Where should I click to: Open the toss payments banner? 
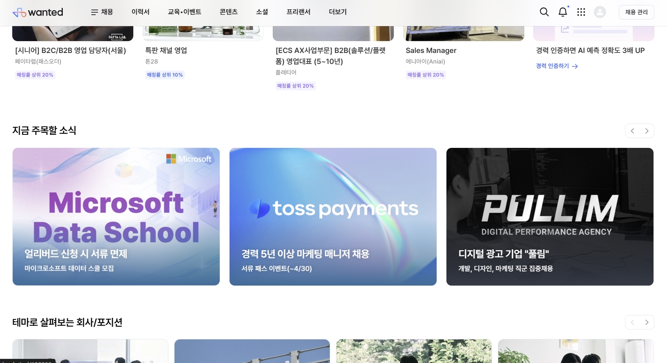(333, 217)
